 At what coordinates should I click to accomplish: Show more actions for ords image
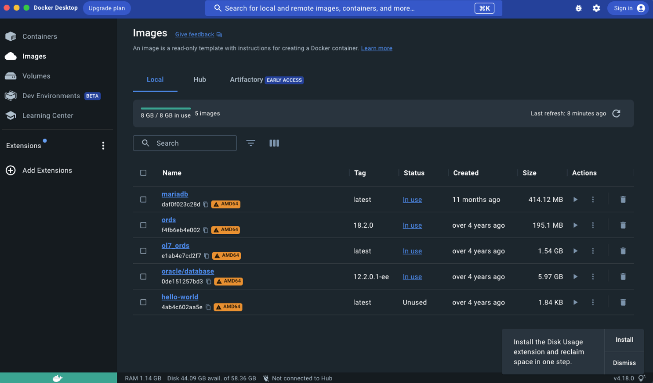coord(593,226)
